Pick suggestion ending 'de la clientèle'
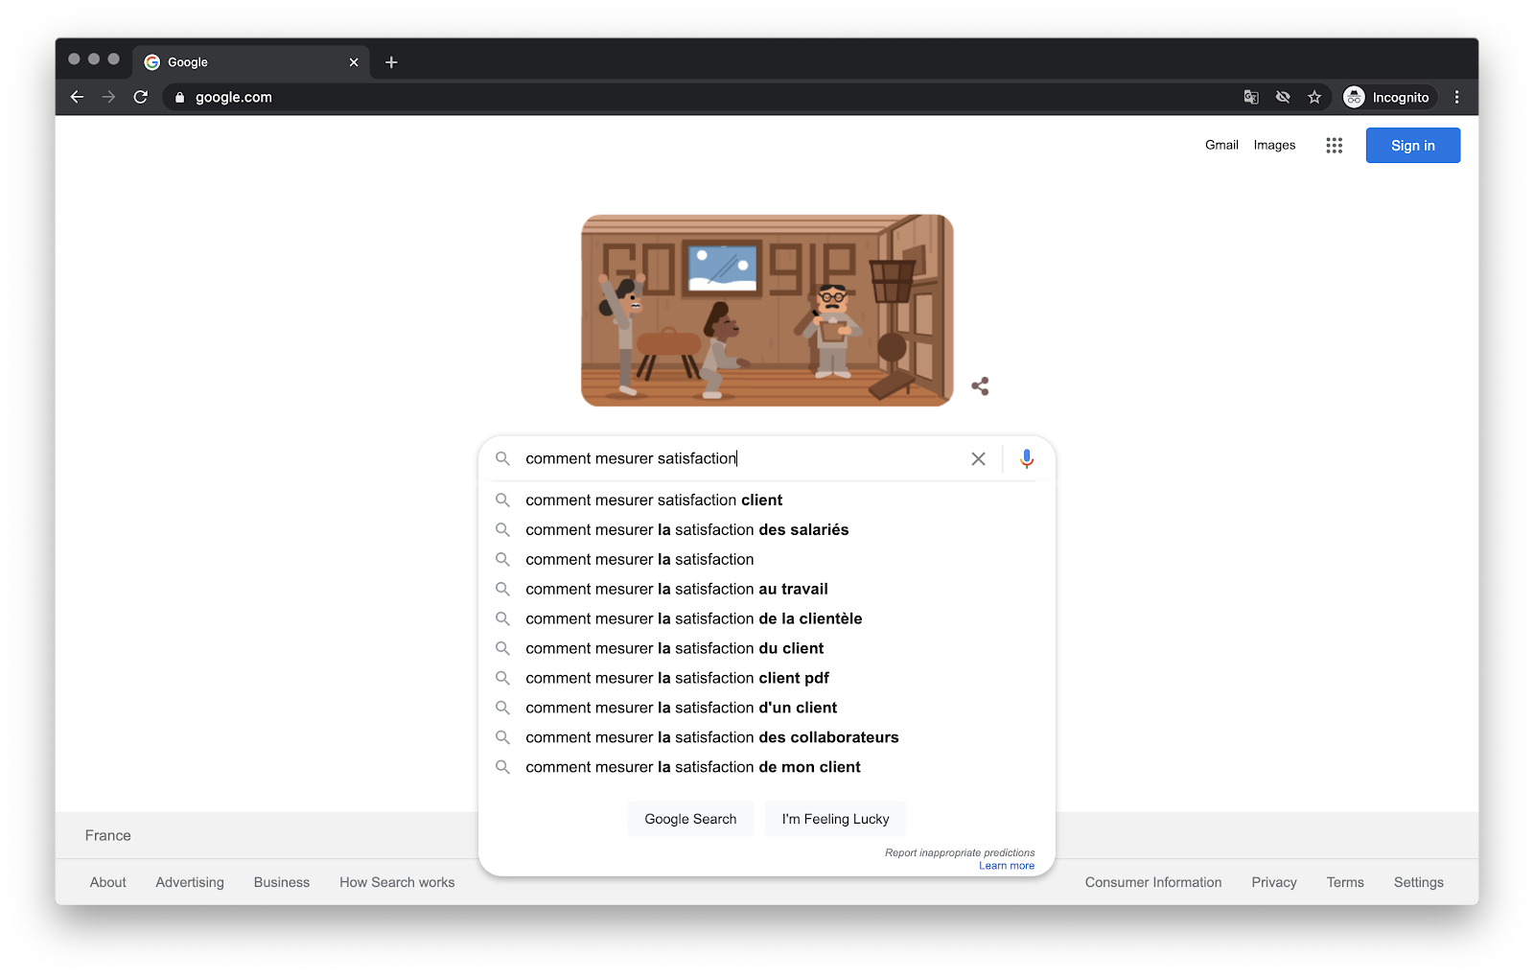This screenshot has height=978, width=1534. click(x=766, y=619)
